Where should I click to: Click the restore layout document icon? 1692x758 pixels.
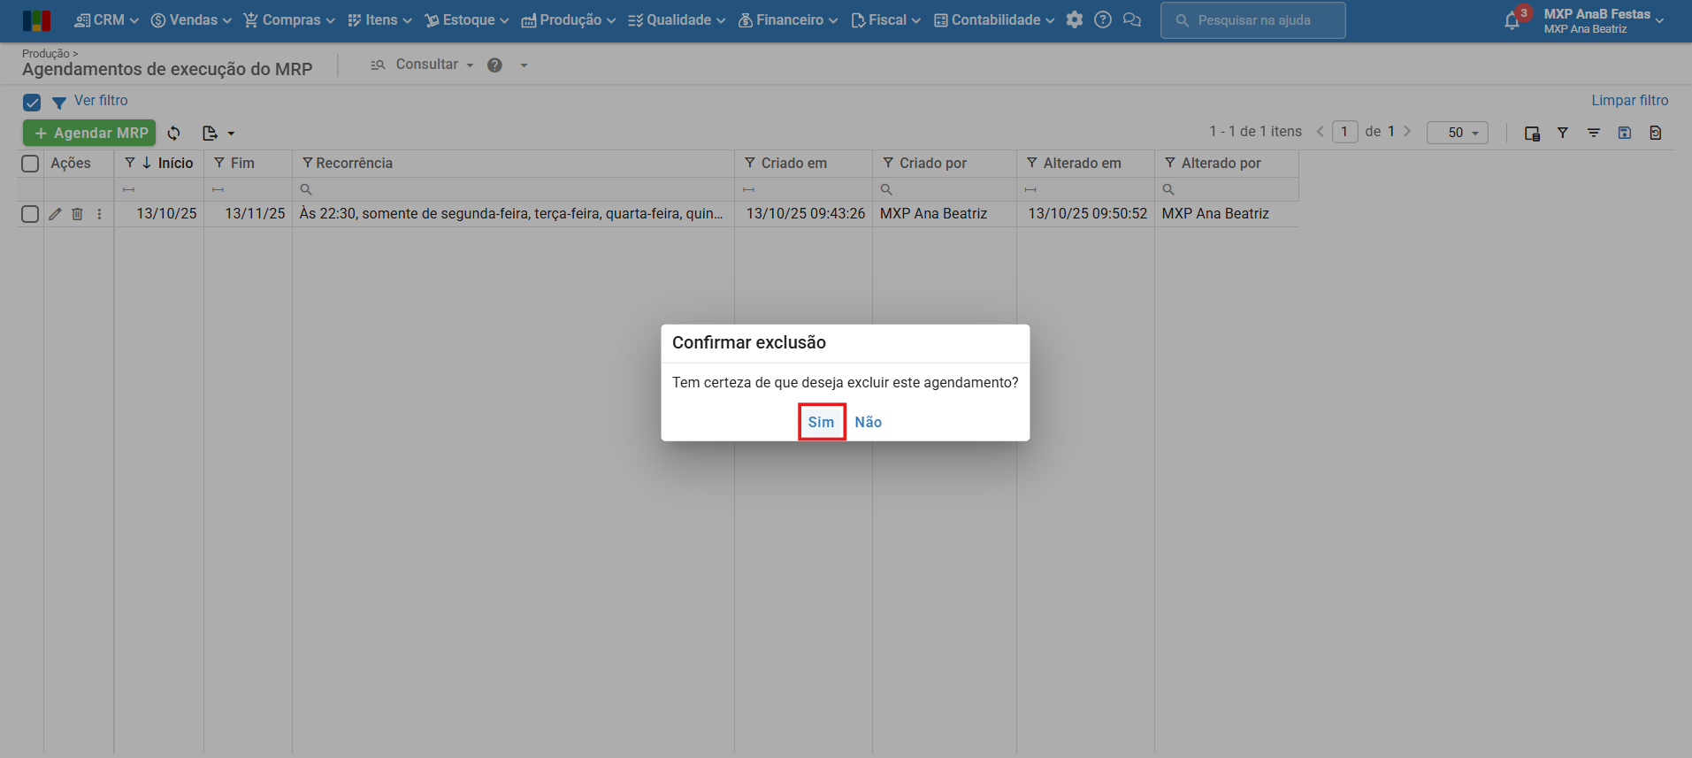pos(1656,133)
